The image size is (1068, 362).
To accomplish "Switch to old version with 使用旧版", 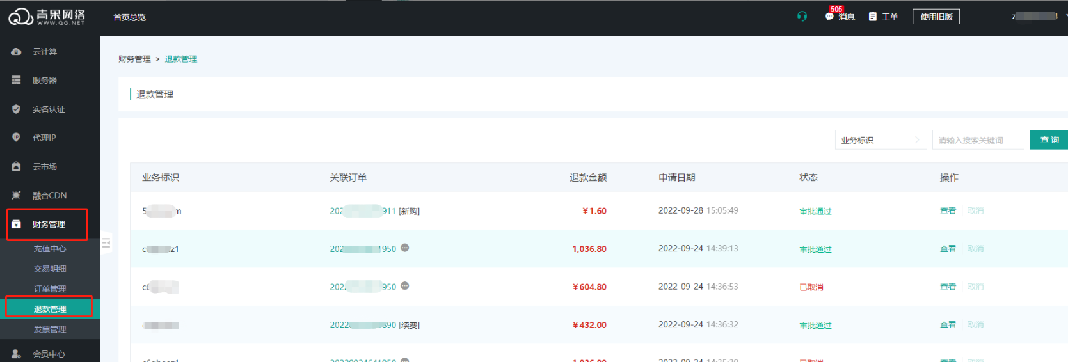I will (936, 17).
